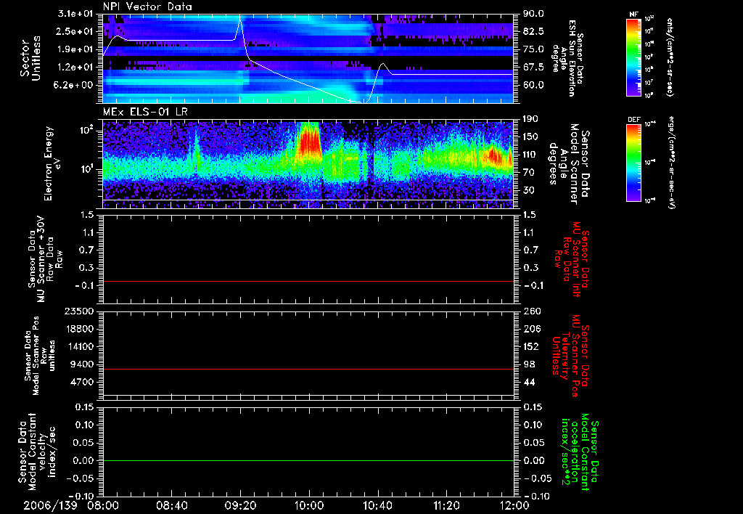743x514 pixels.
Task: Click the green velocity line at 0.00
Action: [x=308, y=460]
